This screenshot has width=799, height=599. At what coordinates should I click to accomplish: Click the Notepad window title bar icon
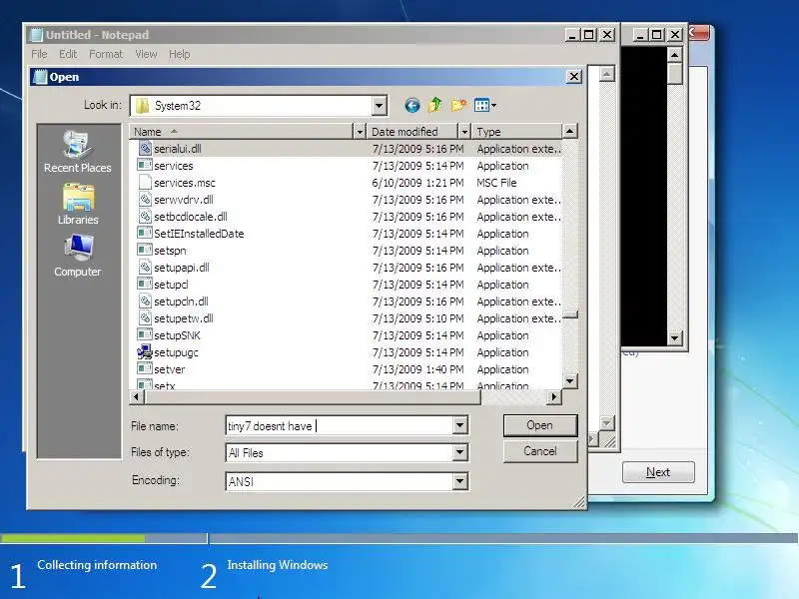36,35
